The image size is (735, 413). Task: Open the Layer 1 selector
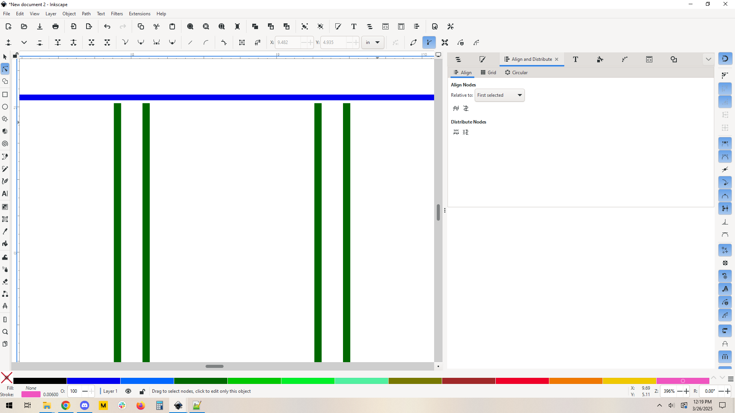pyautogui.click(x=110, y=391)
